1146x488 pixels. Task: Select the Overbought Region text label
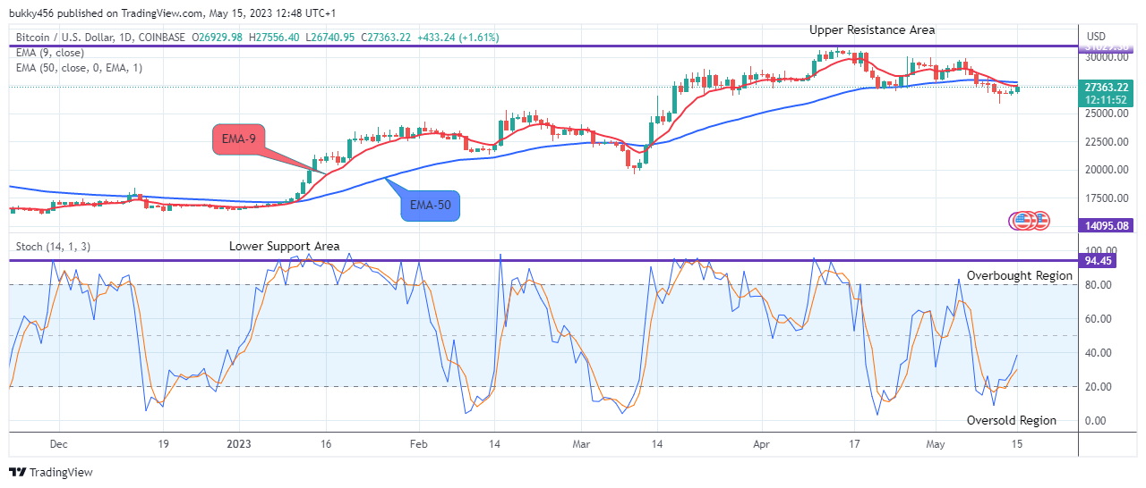pos(1020,276)
